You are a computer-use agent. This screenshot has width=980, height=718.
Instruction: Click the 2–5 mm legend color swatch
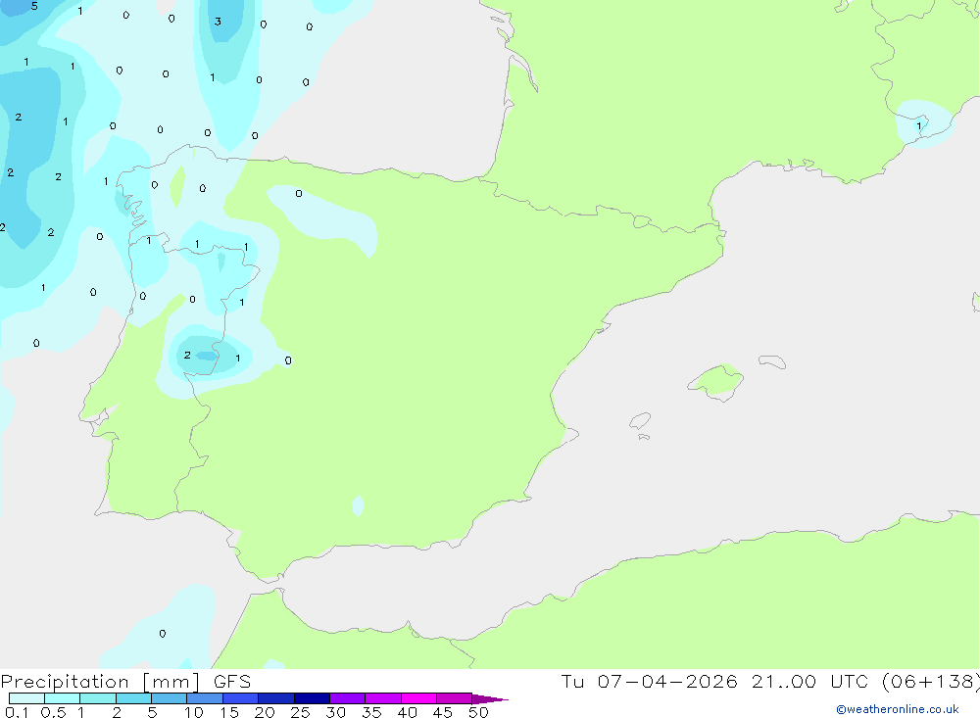pyautogui.click(x=133, y=698)
